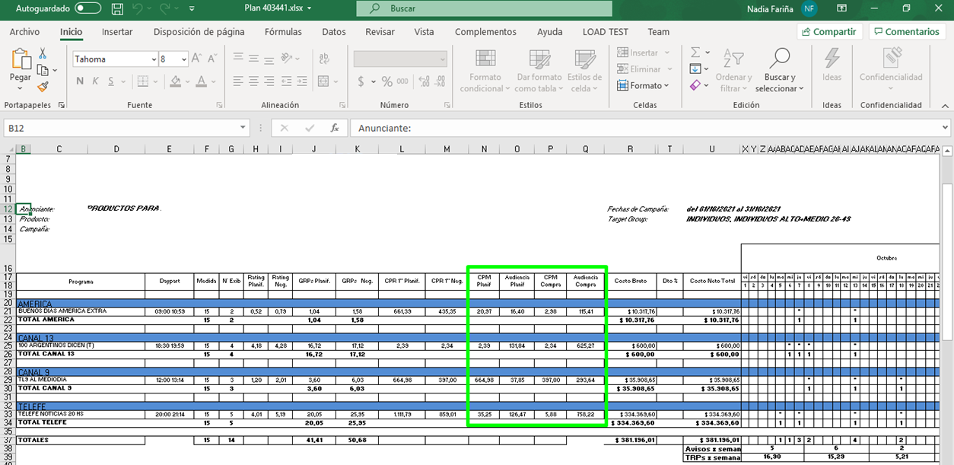Image resolution: width=954 pixels, height=465 pixels.
Task: Expand the Name Box dropdown arrow
Action: 243,128
